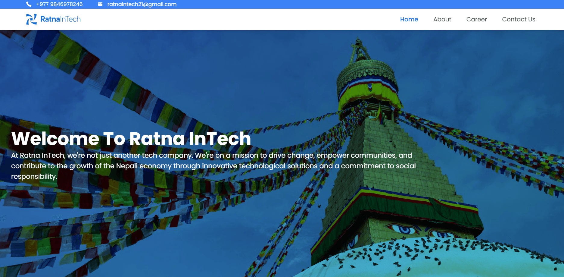564x277 pixels.
Task: Click the painted eyes on the stupa
Action: tap(404, 230)
